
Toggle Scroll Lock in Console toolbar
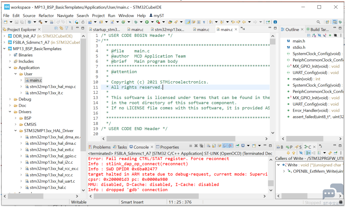point(214,146)
